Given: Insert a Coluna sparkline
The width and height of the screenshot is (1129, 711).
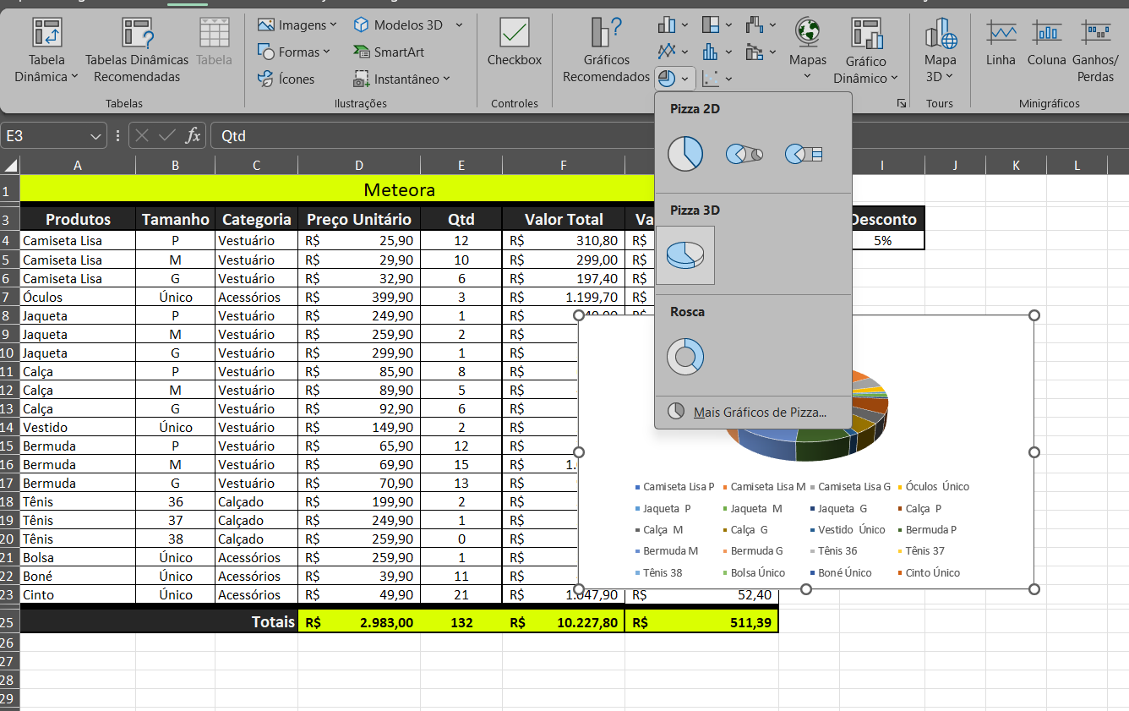Looking at the screenshot, I should (x=1047, y=42).
